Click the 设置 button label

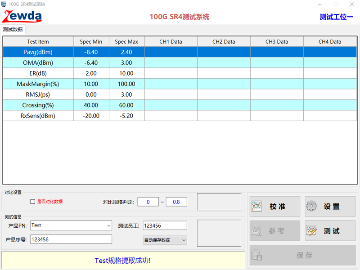pos(332,207)
